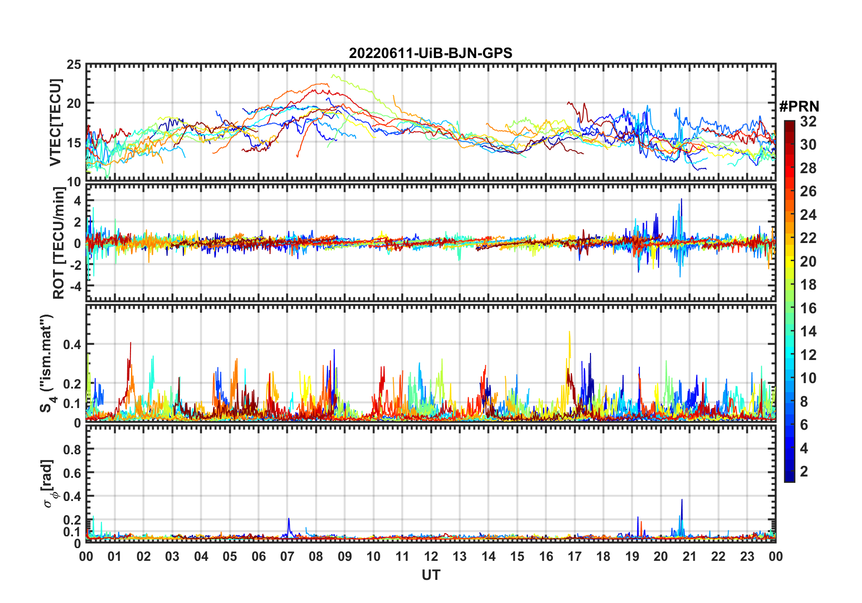The height and width of the screenshot is (603, 862).
Task: Click the ROT [TECU/min] axis label
Action: [x=58, y=243]
